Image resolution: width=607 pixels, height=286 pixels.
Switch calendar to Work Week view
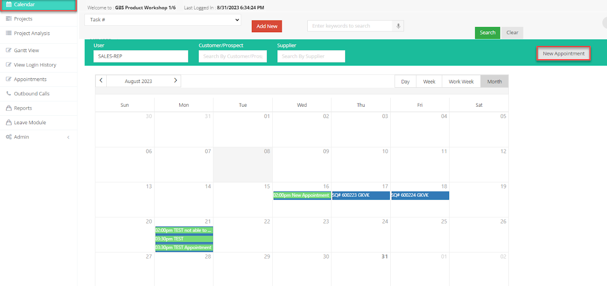pos(461,82)
